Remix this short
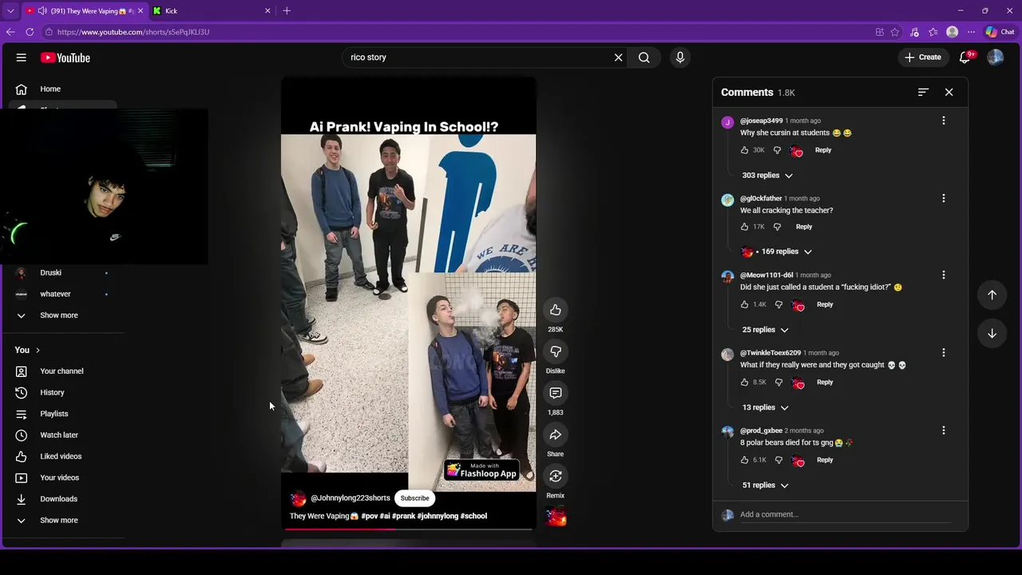The height and width of the screenshot is (575, 1022). tap(556, 476)
